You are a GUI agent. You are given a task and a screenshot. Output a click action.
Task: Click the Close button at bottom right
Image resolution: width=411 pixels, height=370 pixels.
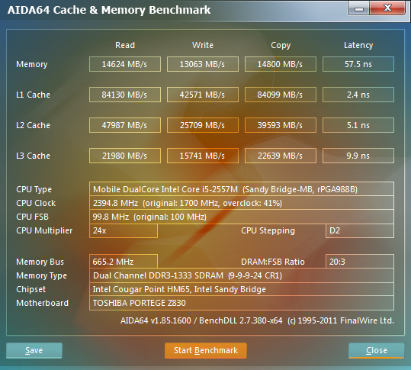click(x=377, y=350)
